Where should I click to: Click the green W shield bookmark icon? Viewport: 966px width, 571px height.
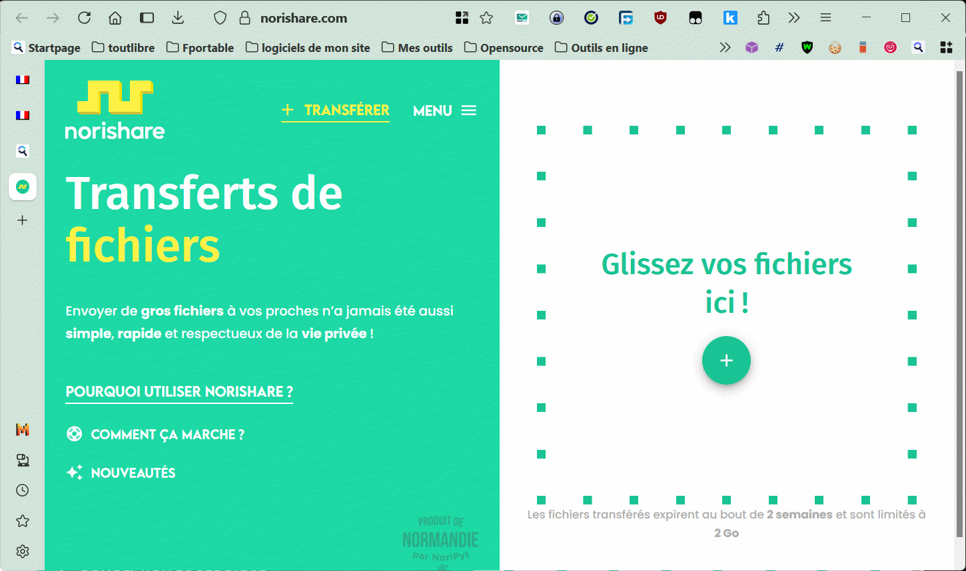[x=807, y=48]
